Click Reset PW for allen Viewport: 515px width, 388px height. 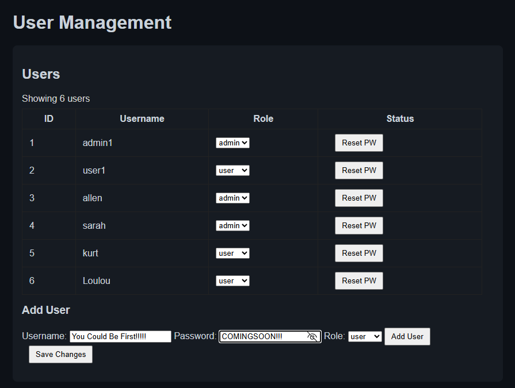[358, 198]
